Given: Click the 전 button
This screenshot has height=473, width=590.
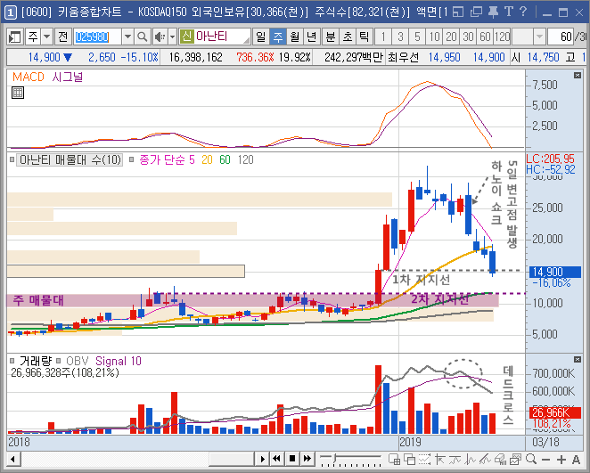Looking at the screenshot, I should click(x=63, y=37).
